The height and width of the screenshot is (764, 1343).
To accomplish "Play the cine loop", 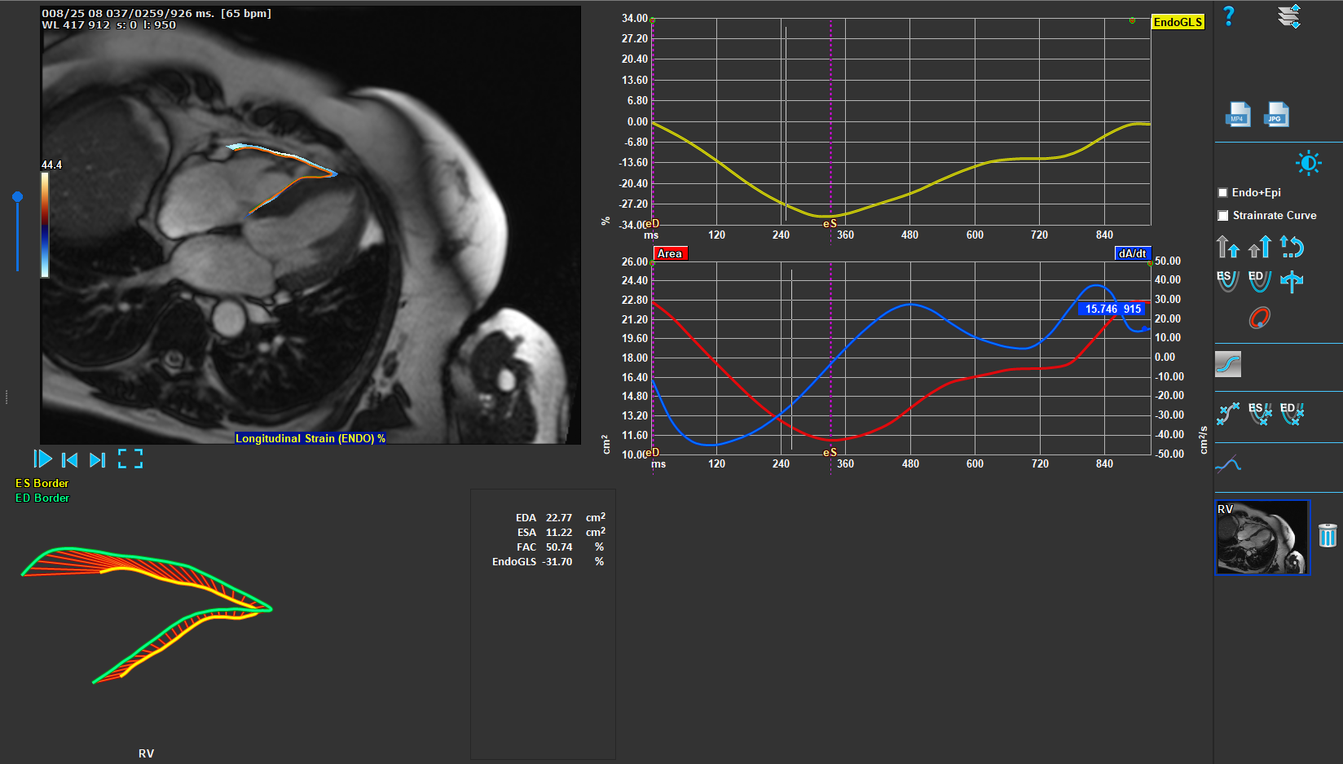I will [43, 459].
